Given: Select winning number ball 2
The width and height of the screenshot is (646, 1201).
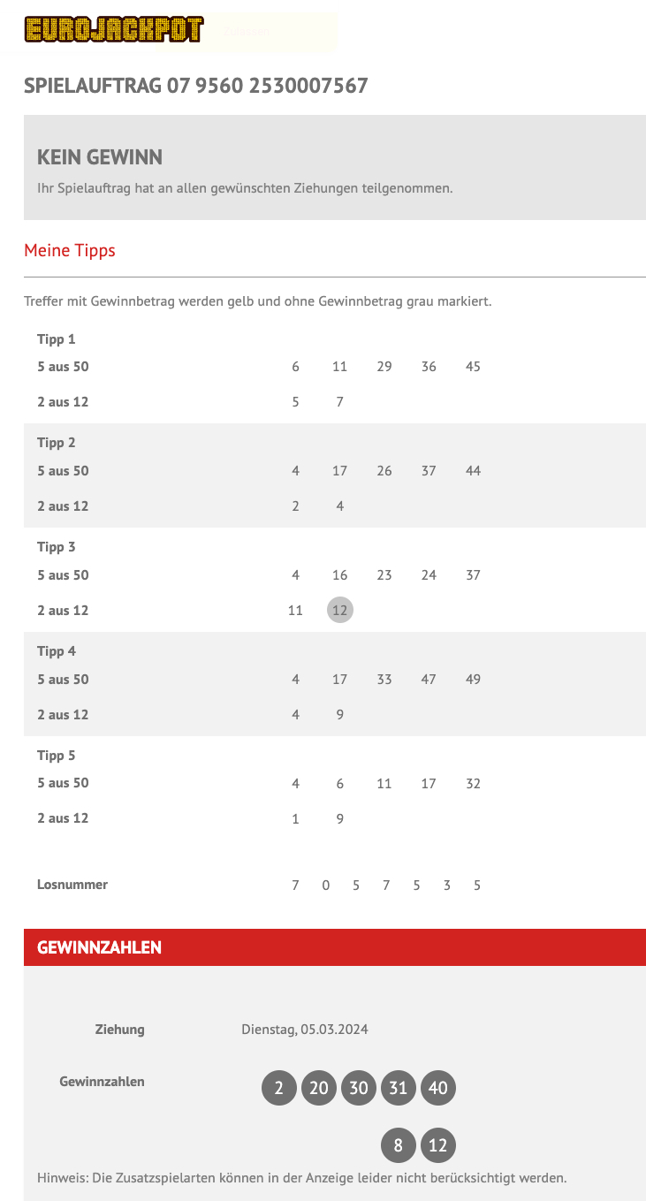Looking at the screenshot, I should point(279,1088).
